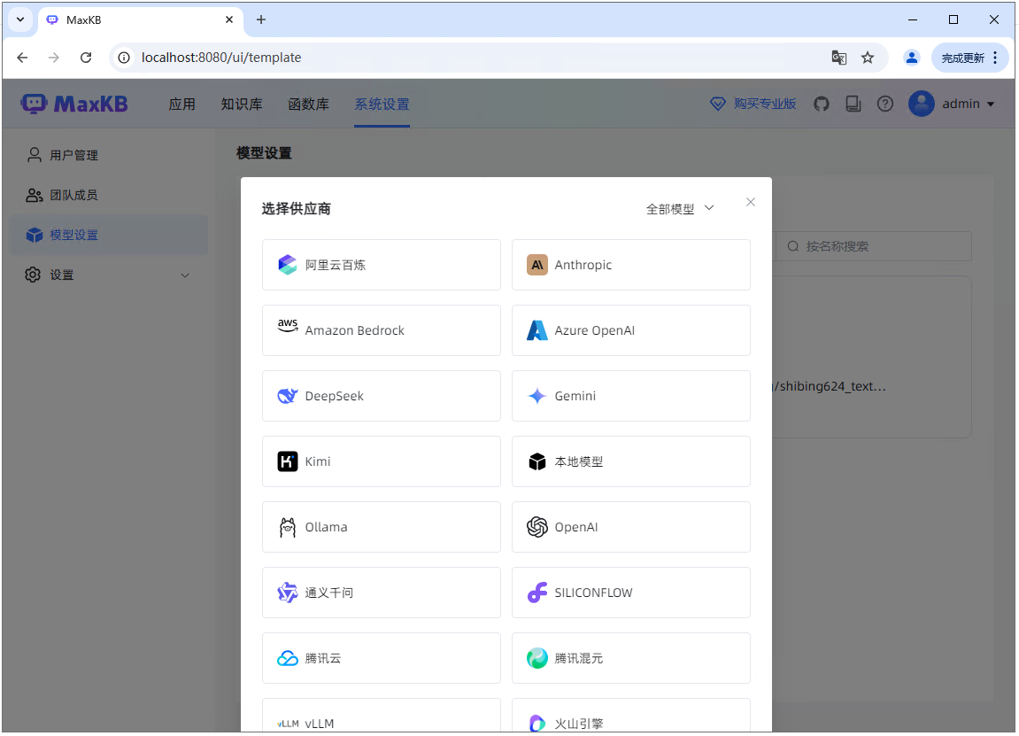Choose the Anthropic provider icon

(x=537, y=265)
